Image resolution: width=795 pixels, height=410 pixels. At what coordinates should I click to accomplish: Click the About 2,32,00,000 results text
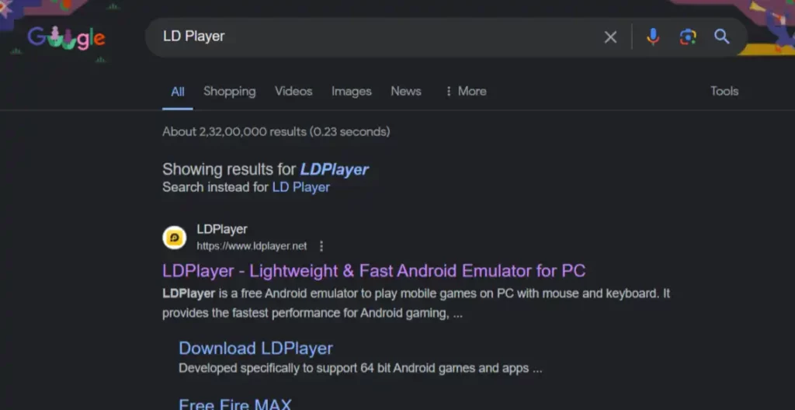pyautogui.click(x=276, y=132)
